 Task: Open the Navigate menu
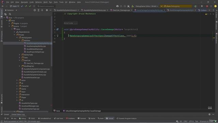point(24,2)
